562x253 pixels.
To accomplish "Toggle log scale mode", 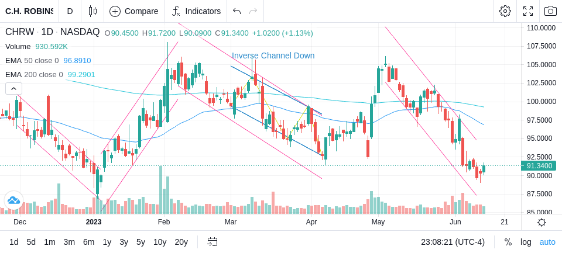I will pyautogui.click(x=526, y=242).
